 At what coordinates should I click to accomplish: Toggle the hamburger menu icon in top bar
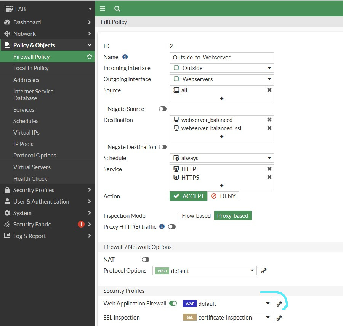coord(103,9)
